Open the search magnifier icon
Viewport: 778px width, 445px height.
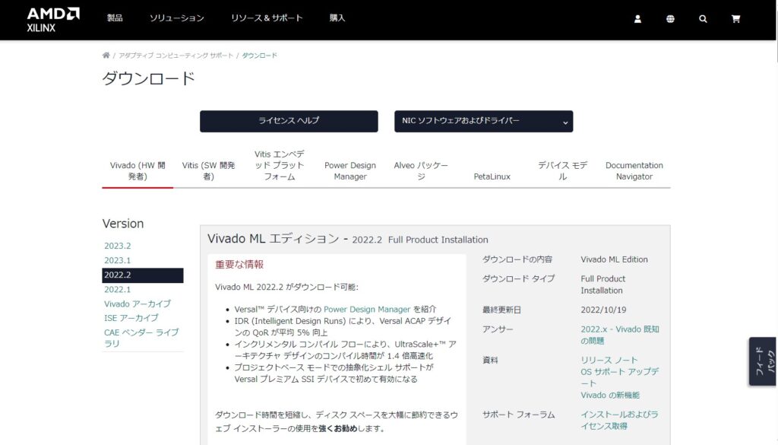click(x=703, y=19)
